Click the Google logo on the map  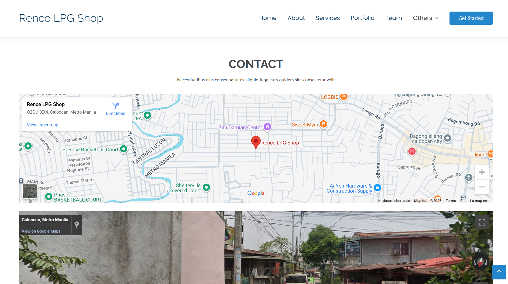[x=256, y=193]
